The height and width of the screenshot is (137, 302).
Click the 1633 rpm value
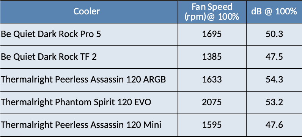tap(212, 80)
